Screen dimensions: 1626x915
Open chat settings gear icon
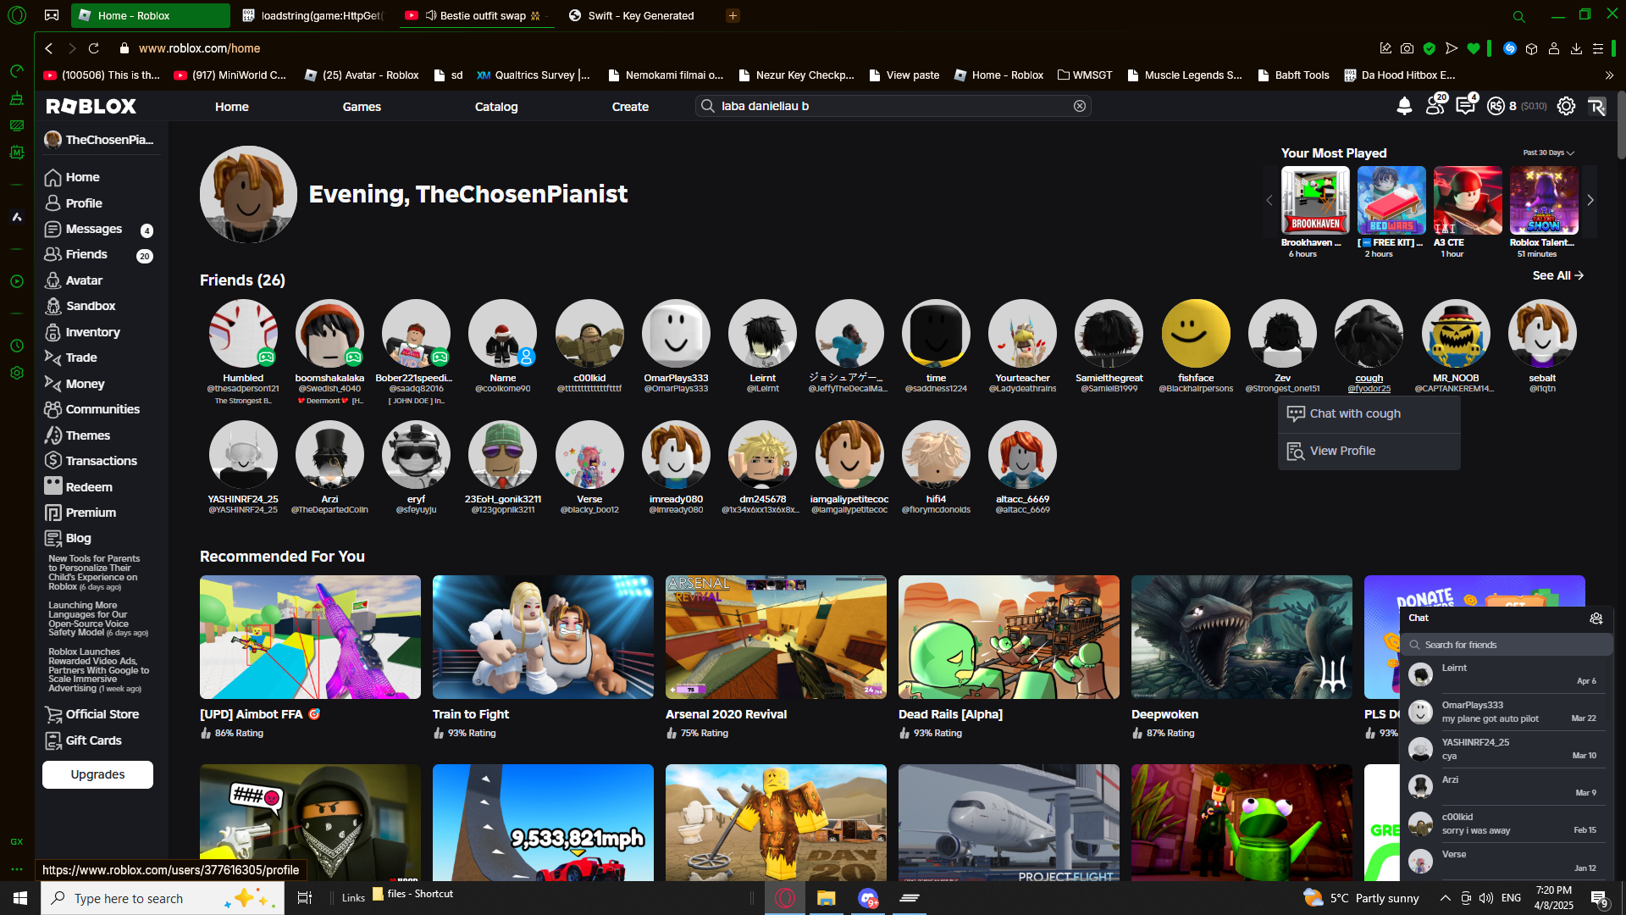pyautogui.click(x=1596, y=618)
